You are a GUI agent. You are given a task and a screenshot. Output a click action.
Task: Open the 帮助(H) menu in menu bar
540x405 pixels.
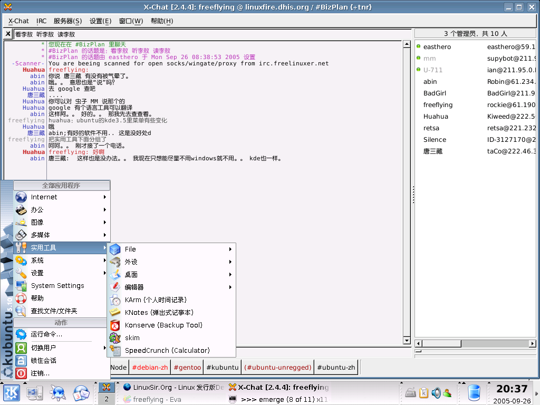click(x=162, y=21)
